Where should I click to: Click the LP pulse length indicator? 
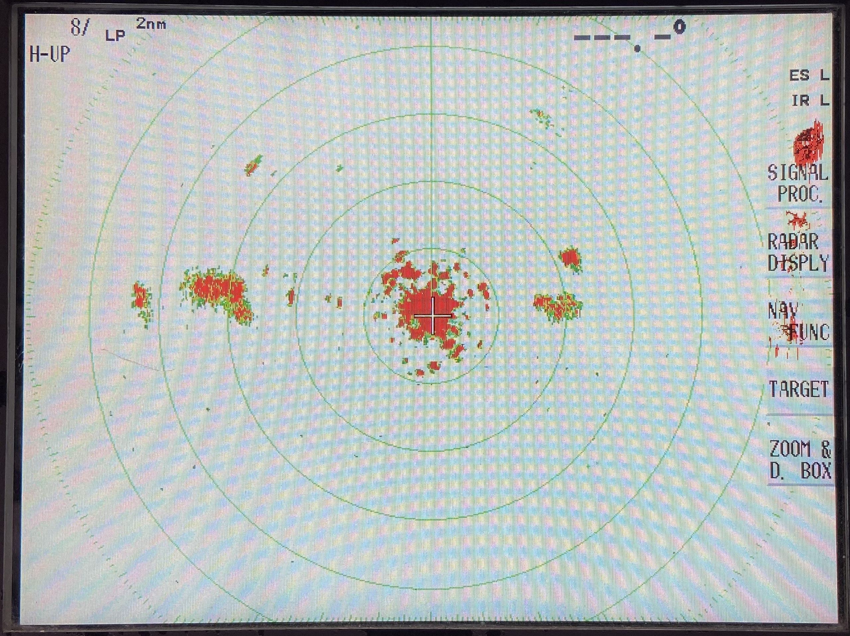(115, 36)
